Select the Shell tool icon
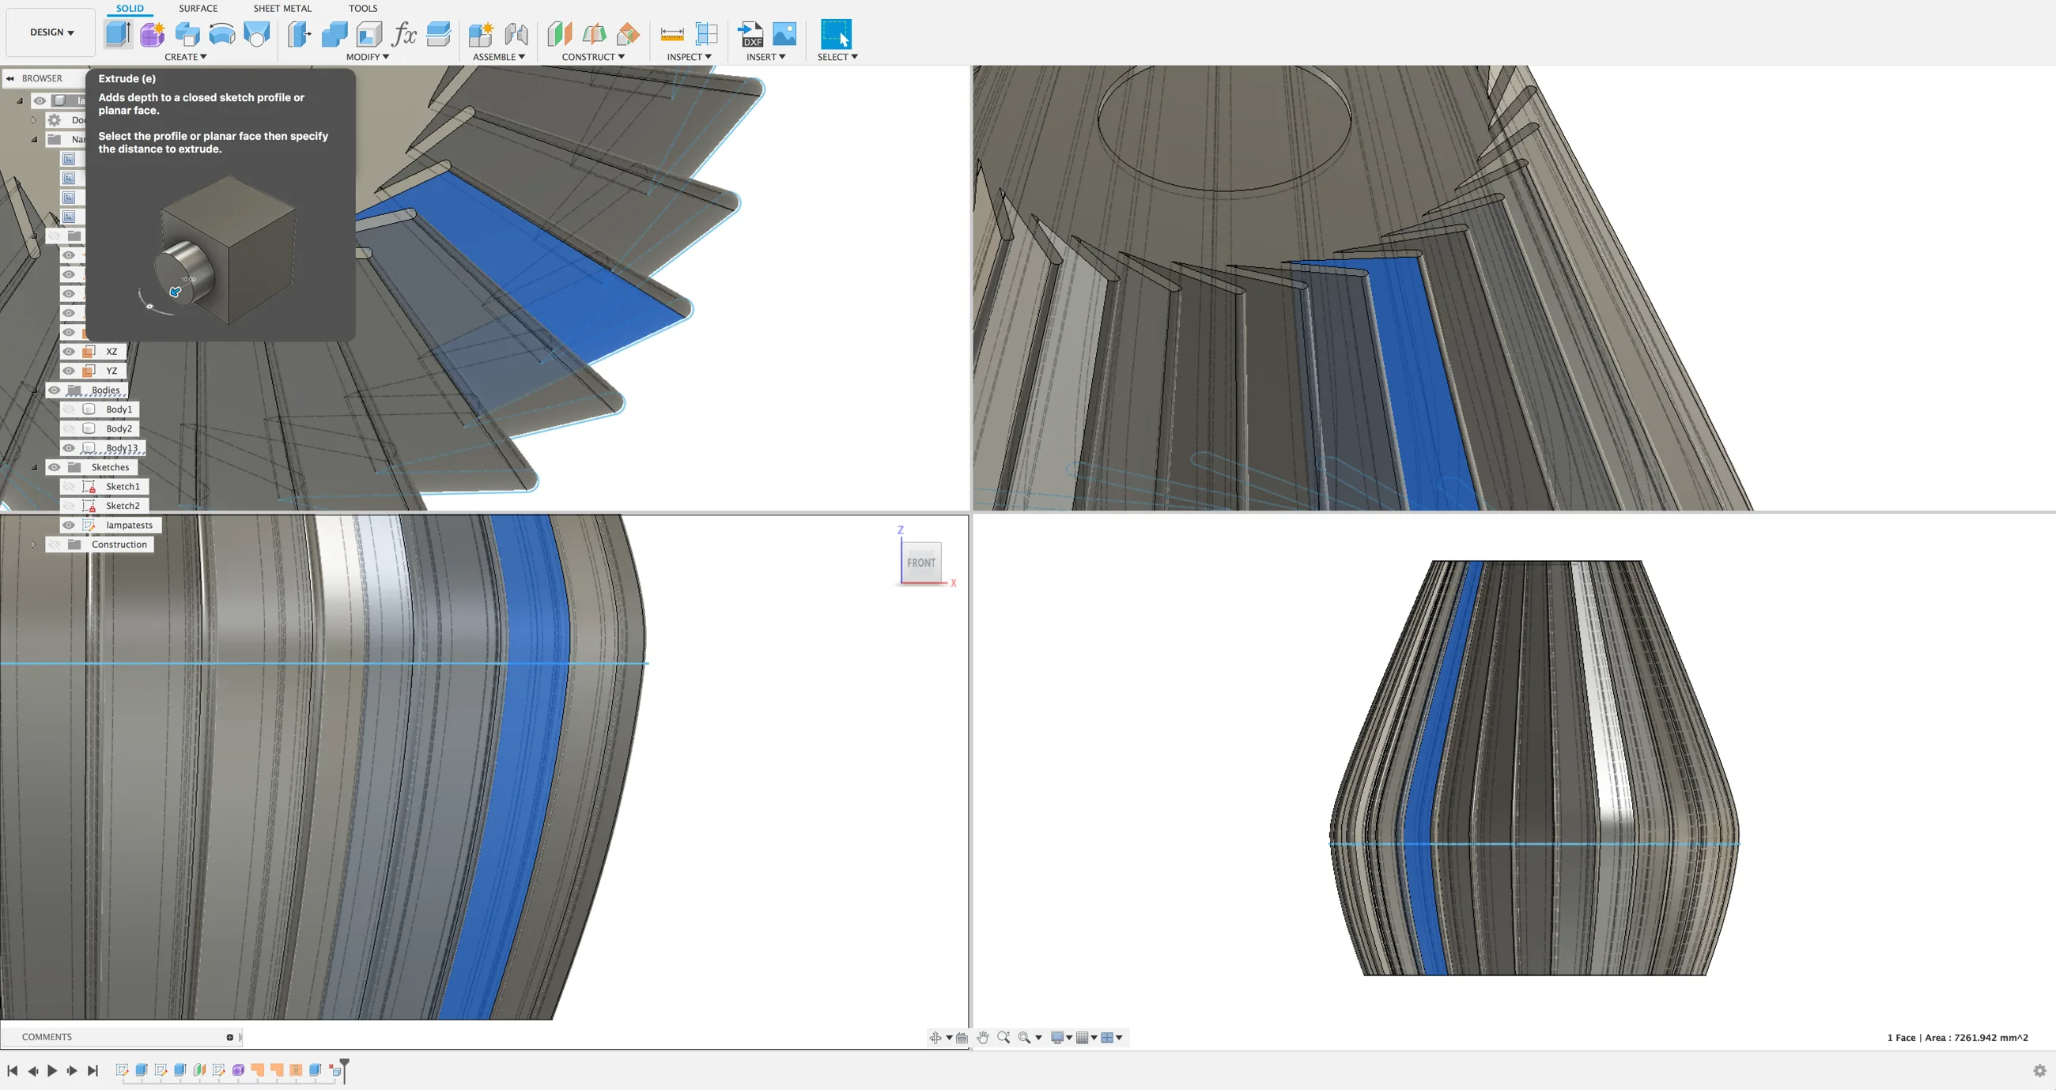The width and height of the screenshot is (2056, 1090). coord(368,34)
